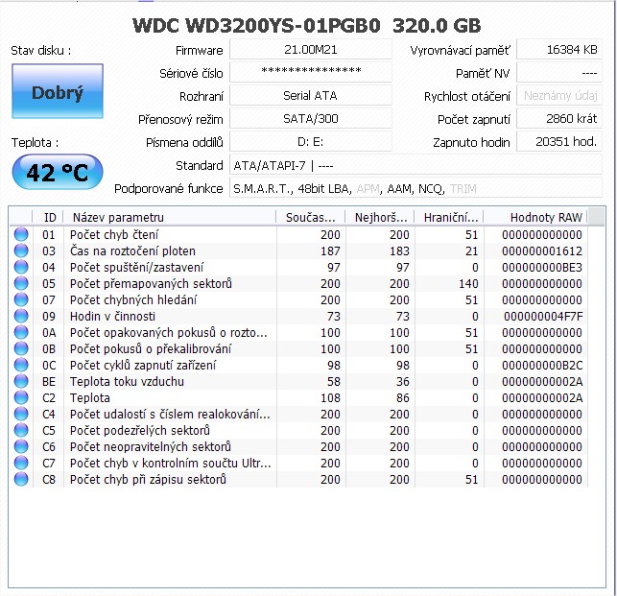Click status orb for 'Počet opakovaných pokusů' row
617x596 pixels.
(x=21, y=332)
